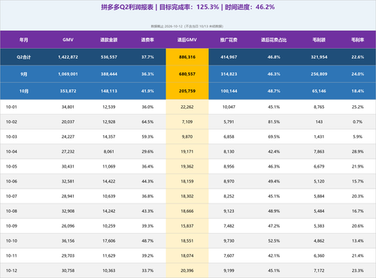Click the 10-12 date cell
Image resolution: width=376 pixels, height=278 pixels.
(x=11, y=270)
